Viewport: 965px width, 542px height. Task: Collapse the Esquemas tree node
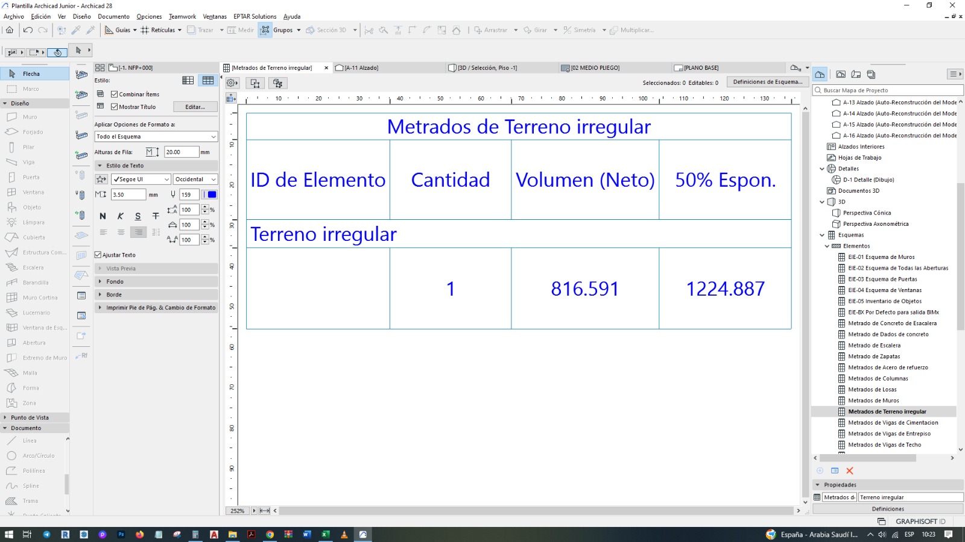[x=822, y=235]
